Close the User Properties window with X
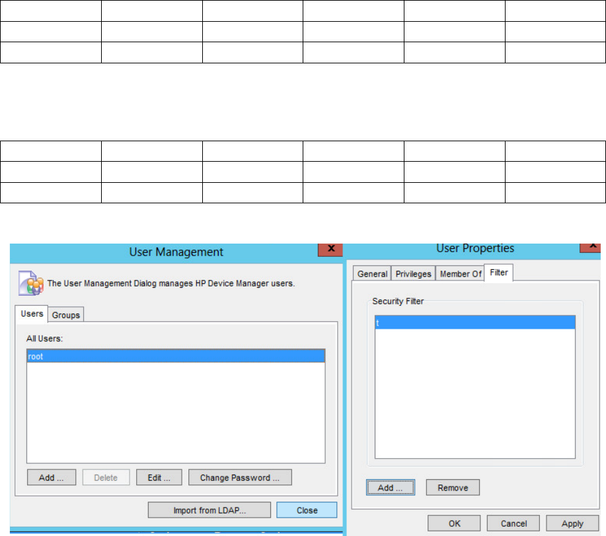 pyautogui.click(x=590, y=246)
